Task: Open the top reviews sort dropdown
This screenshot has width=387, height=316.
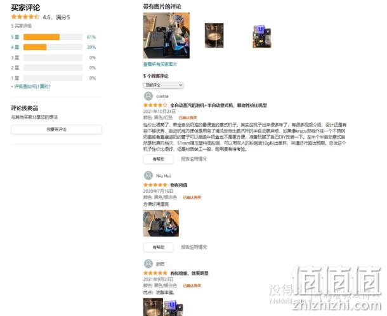Action: (164, 85)
